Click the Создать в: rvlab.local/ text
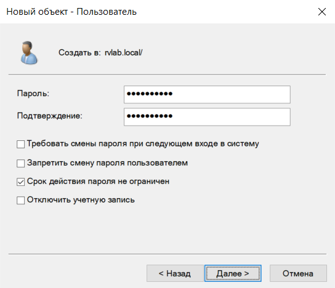 click(100, 52)
